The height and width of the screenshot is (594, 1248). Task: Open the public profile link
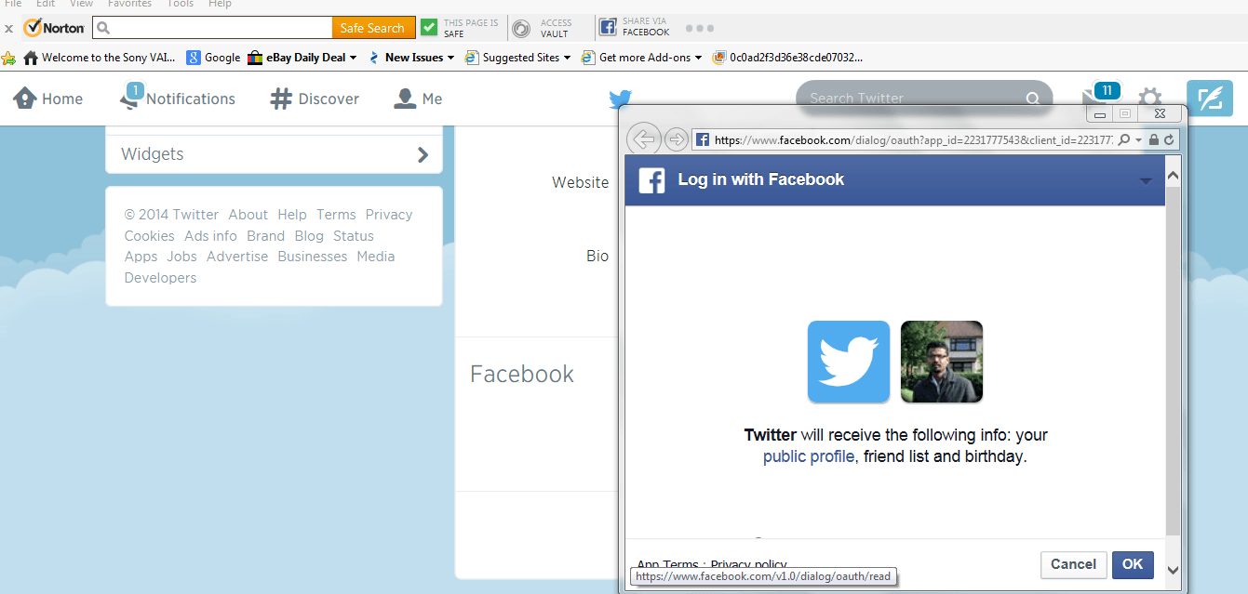click(x=809, y=456)
